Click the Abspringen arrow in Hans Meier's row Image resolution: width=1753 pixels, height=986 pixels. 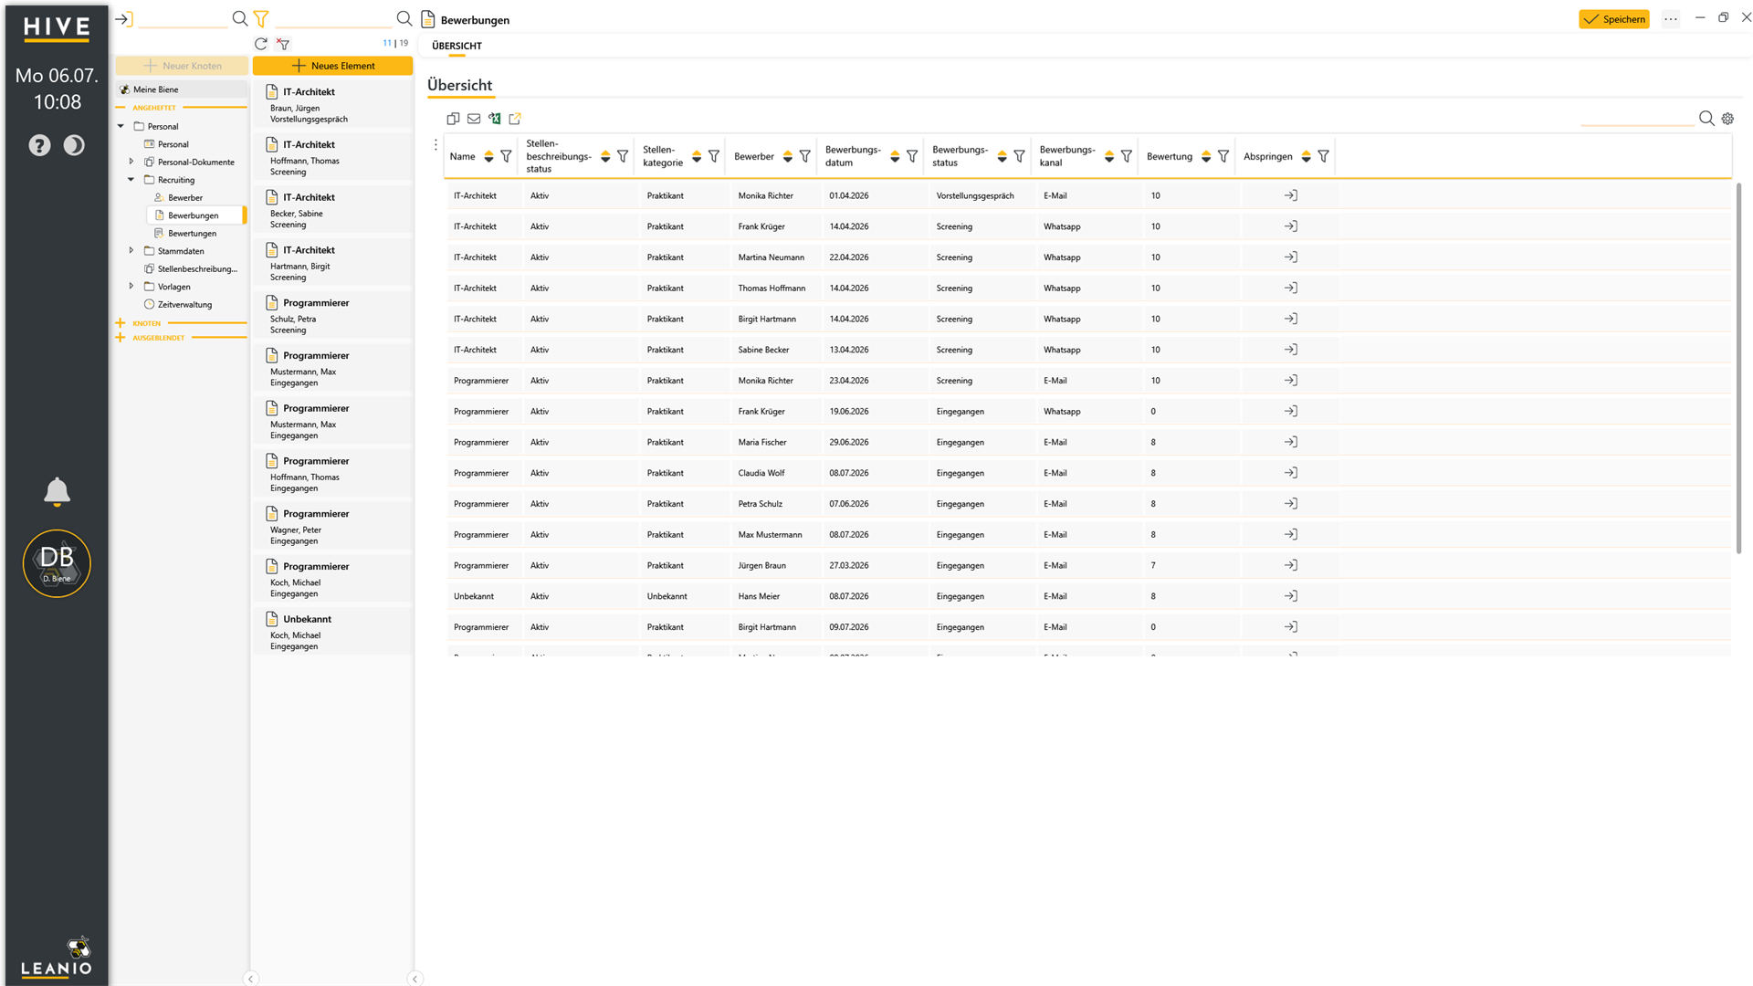point(1290,596)
